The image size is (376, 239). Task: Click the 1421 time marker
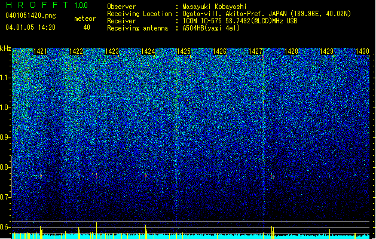pos(40,51)
